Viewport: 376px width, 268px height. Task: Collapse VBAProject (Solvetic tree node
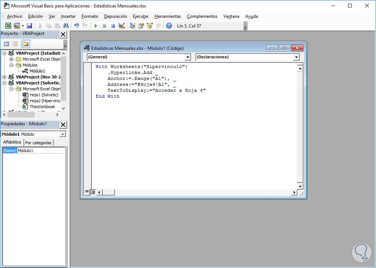click(4, 83)
